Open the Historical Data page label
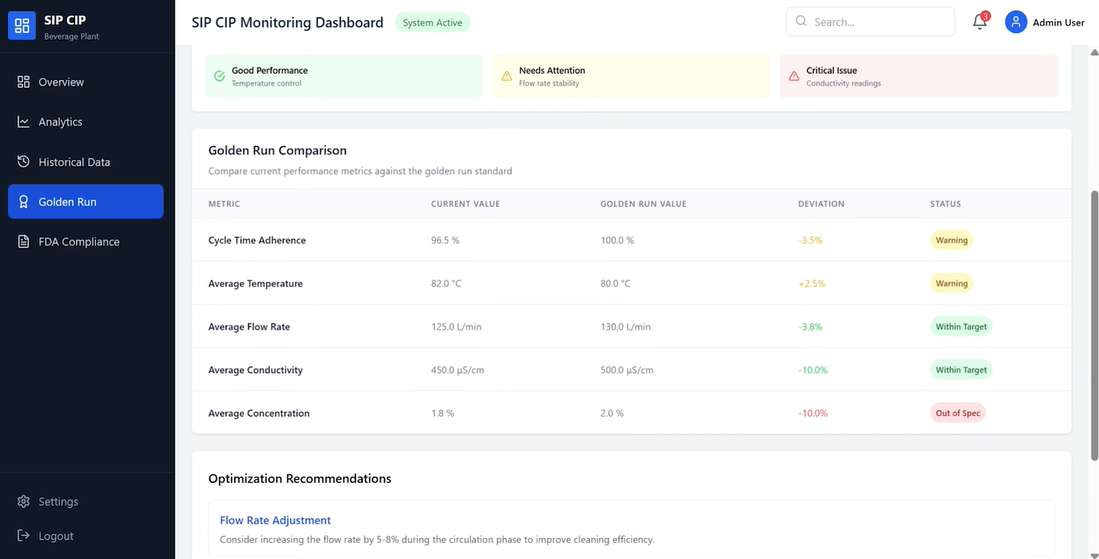 [74, 162]
